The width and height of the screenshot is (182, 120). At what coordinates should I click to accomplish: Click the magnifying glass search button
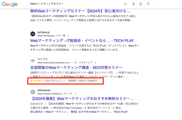click(148, 4)
